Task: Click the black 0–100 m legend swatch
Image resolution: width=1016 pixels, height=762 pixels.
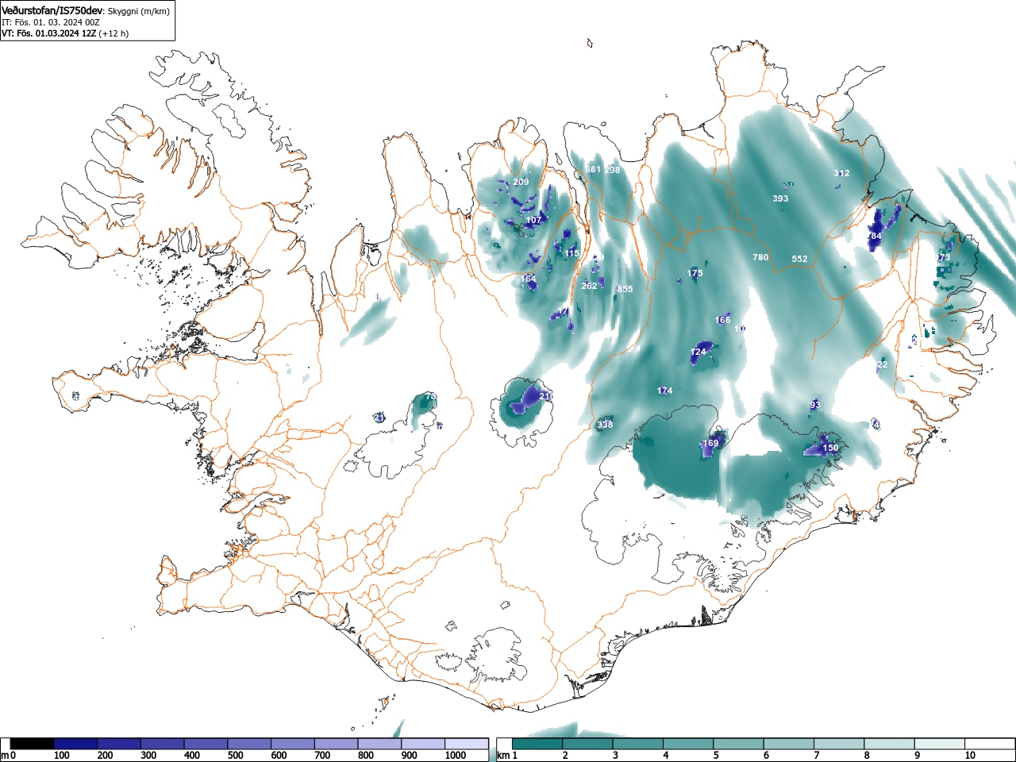Action: pyautogui.click(x=33, y=744)
